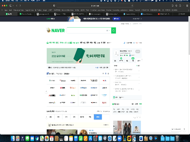Click the privacy shield icon beside address bar
The height and width of the screenshot is (142, 190).
pyautogui.click(x=54, y=6)
